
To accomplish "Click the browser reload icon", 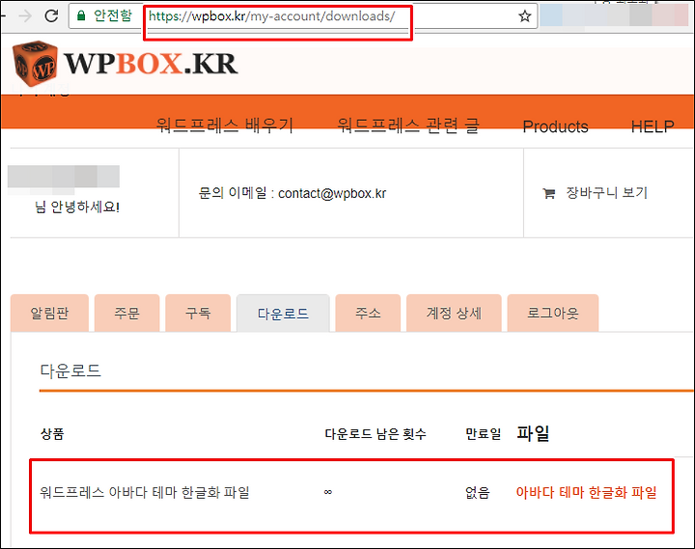I will (x=51, y=16).
